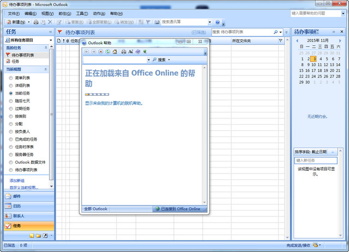Screen dimensions: 349x252
Task: Click the Keep on Top pin icon
Action: coord(145,52)
